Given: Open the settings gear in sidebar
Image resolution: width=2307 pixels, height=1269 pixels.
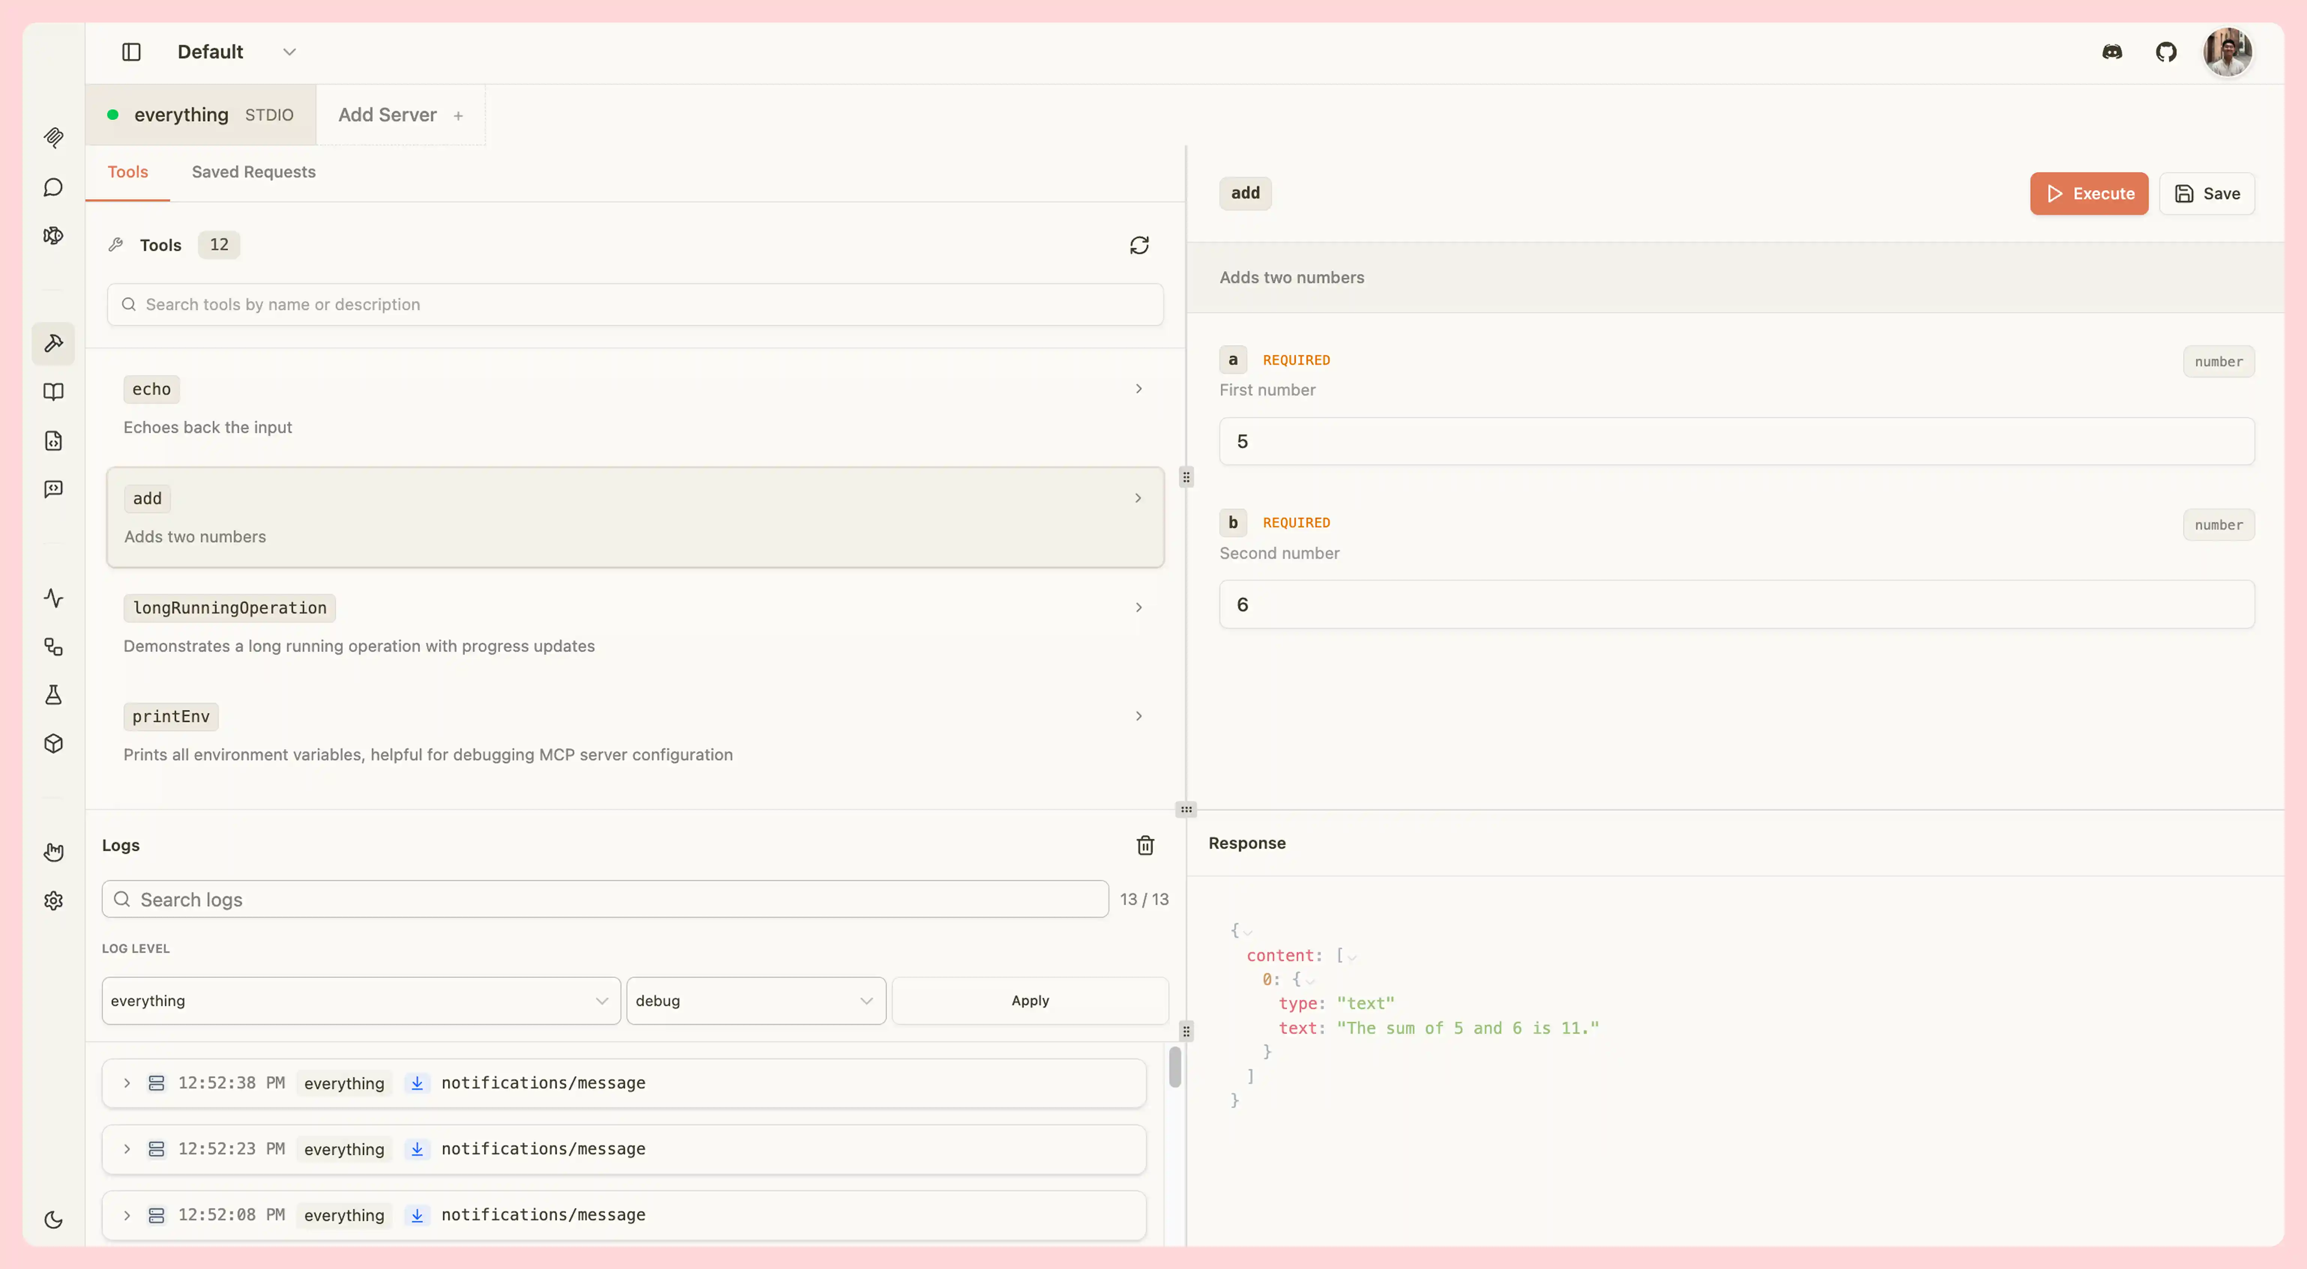Looking at the screenshot, I should (54, 900).
